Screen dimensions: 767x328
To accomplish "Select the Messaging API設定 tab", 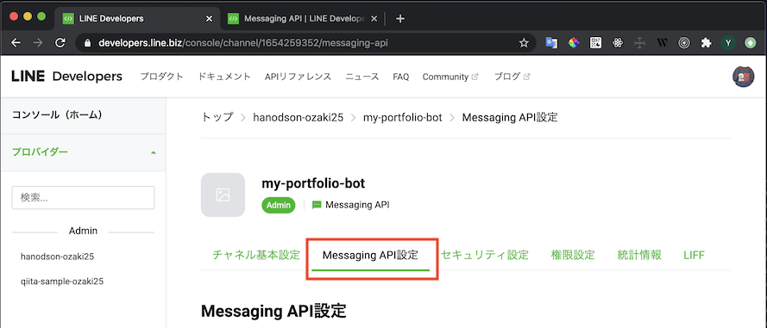I will click(370, 255).
